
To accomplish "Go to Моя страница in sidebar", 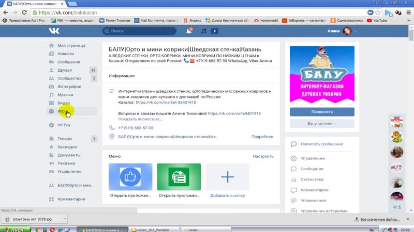I will pyautogui.click(x=71, y=45).
